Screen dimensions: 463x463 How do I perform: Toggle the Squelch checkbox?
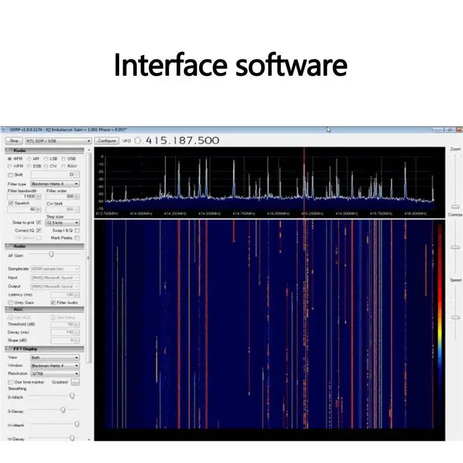click(x=11, y=203)
